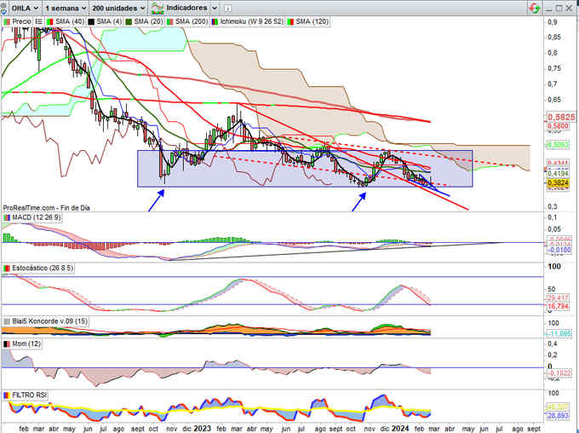Click the Blai5 Koncorde indicator icon

point(7,320)
